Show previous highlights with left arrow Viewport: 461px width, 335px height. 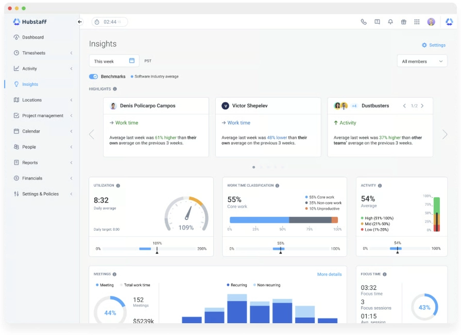pos(92,134)
